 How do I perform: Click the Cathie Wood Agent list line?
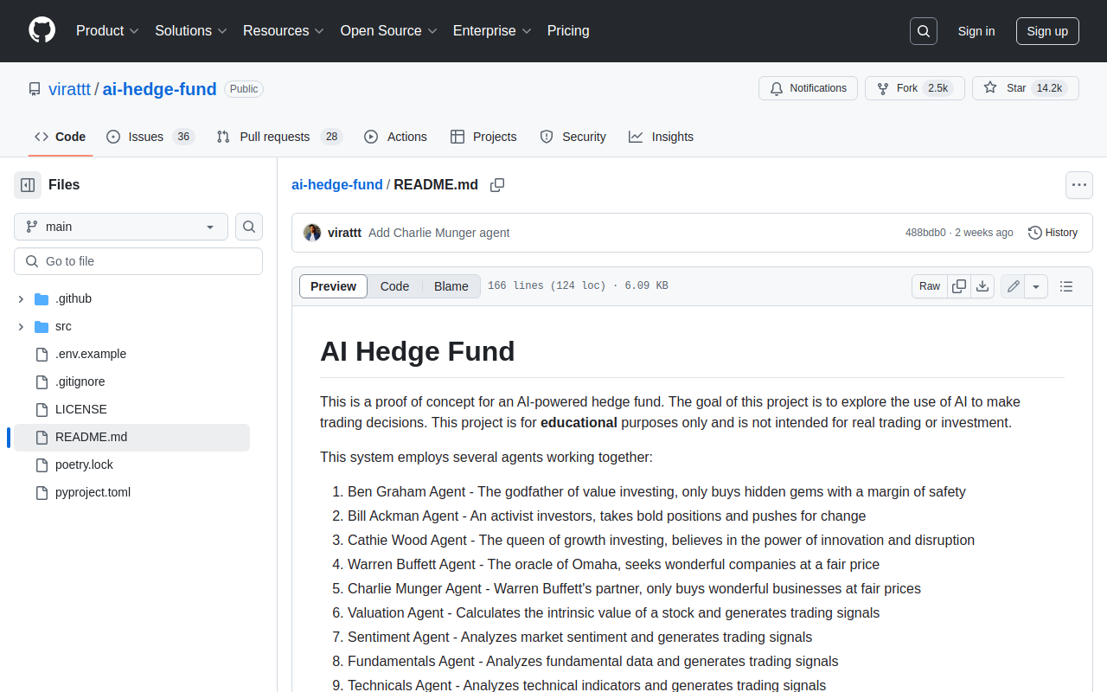(x=661, y=540)
